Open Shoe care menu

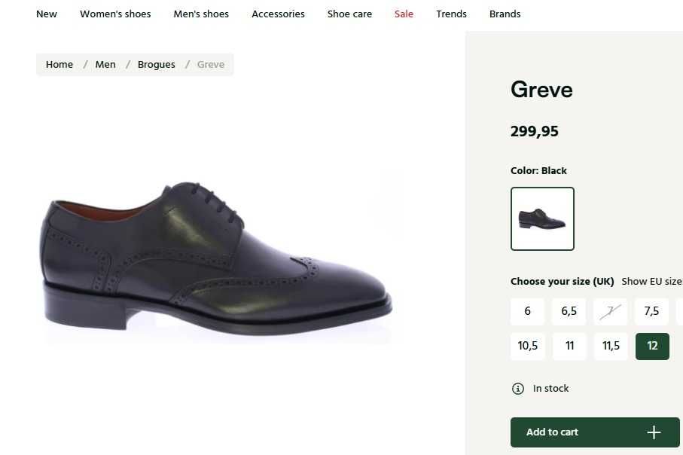[349, 14]
